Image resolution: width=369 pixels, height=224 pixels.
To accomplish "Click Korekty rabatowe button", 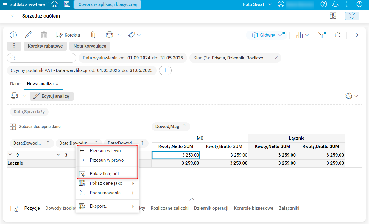I will click(x=45, y=46).
